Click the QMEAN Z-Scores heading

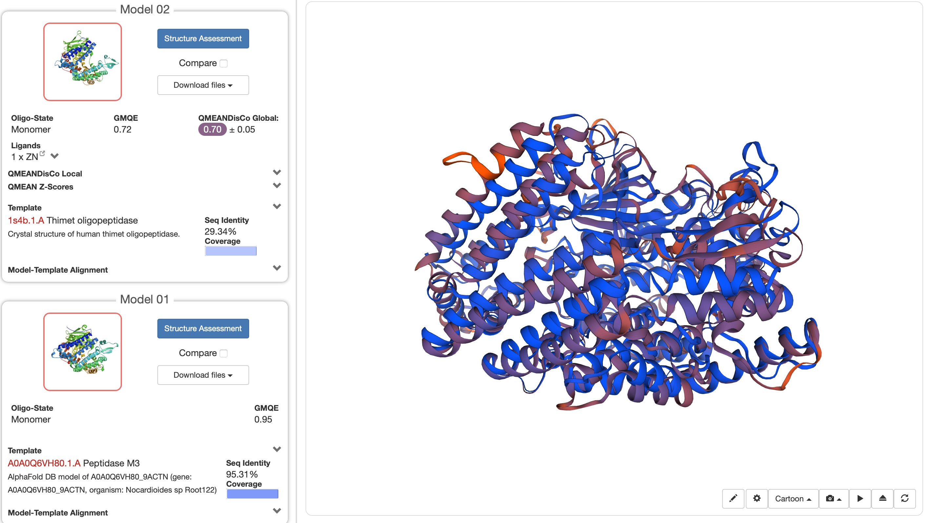coord(40,187)
